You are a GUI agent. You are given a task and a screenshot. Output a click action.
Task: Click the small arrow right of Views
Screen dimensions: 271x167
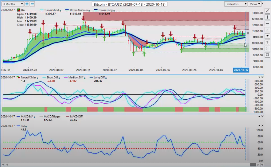[263, 3]
